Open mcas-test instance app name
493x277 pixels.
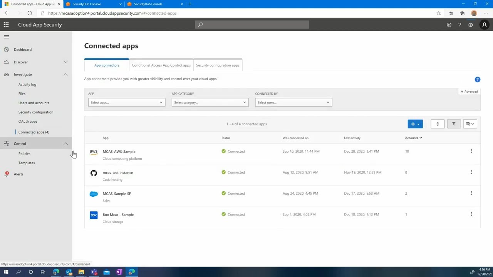click(x=118, y=173)
